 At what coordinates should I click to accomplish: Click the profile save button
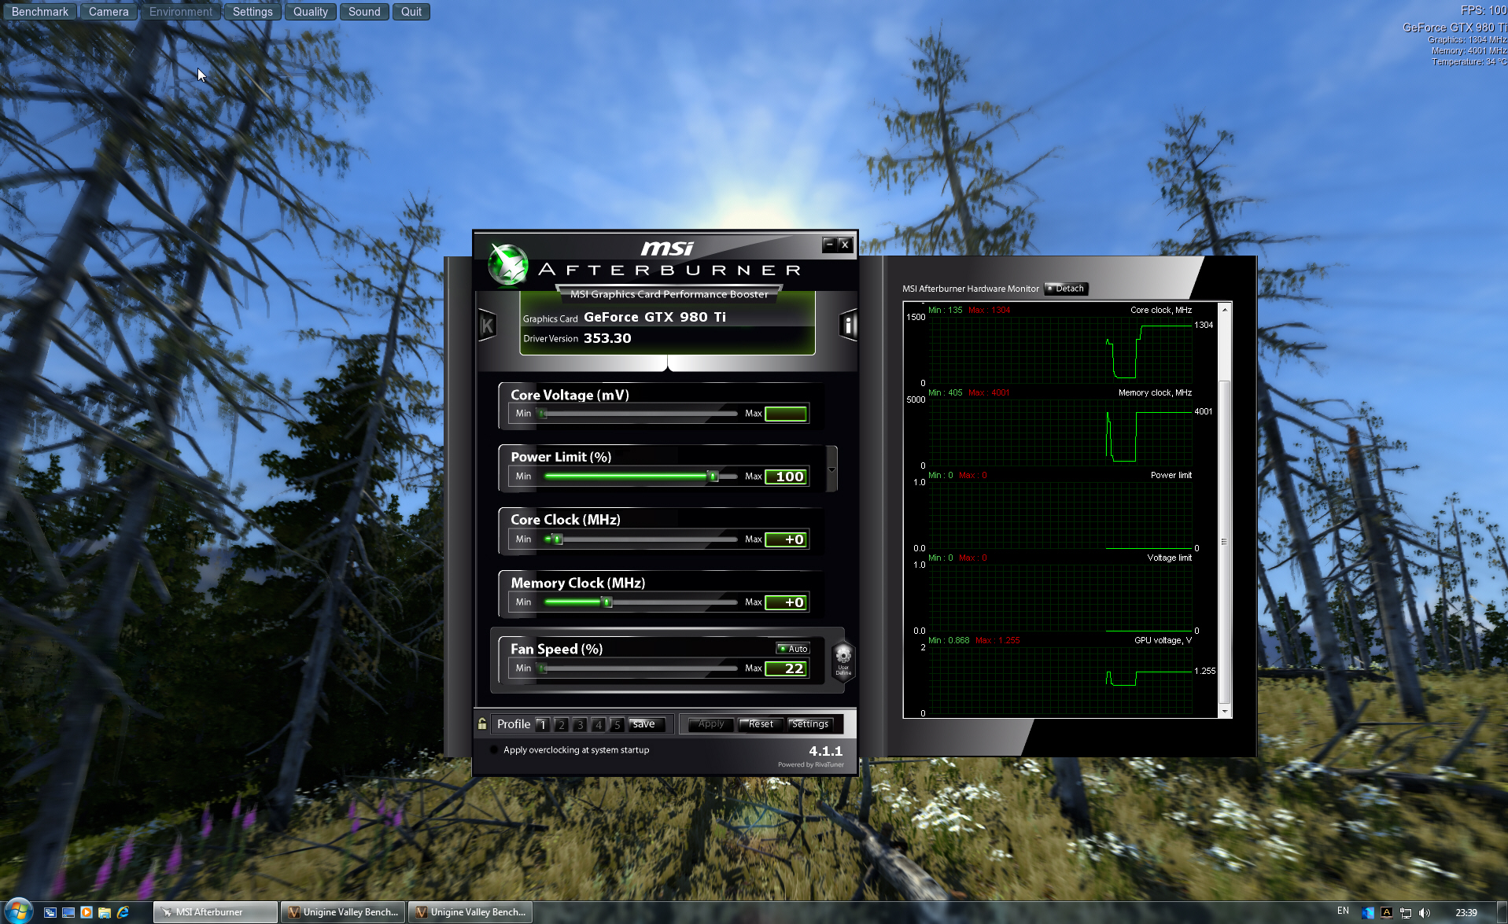(645, 724)
